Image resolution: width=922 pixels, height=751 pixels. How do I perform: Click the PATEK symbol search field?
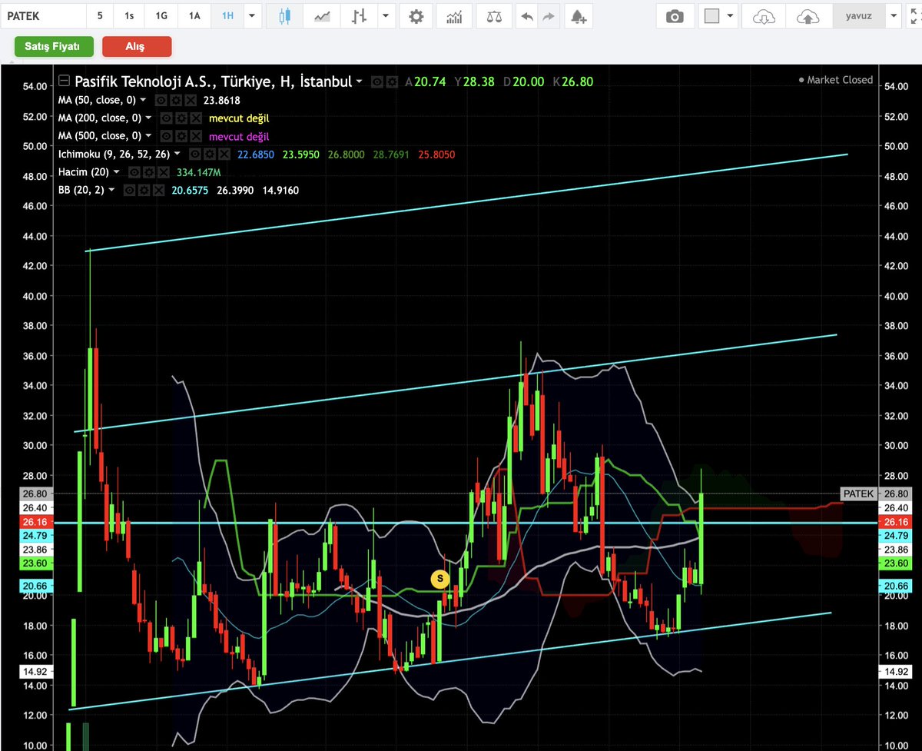tap(43, 16)
